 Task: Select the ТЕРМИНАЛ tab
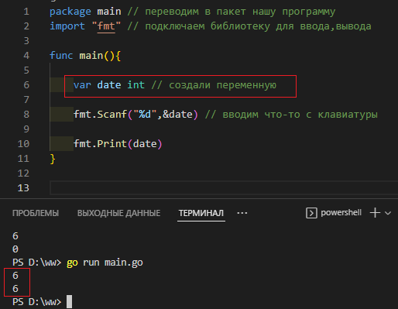coord(201,213)
